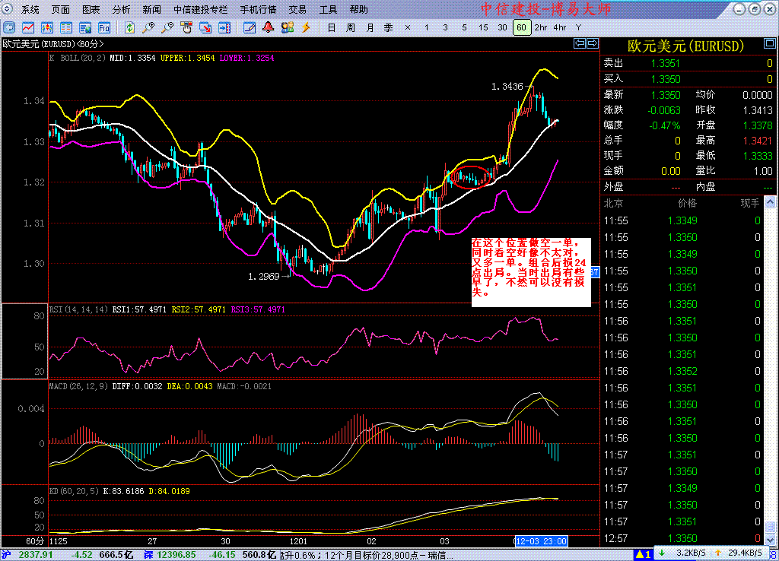Click the F10 info icon
This screenshot has height=561, width=779.
pyautogui.click(x=103, y=28)
